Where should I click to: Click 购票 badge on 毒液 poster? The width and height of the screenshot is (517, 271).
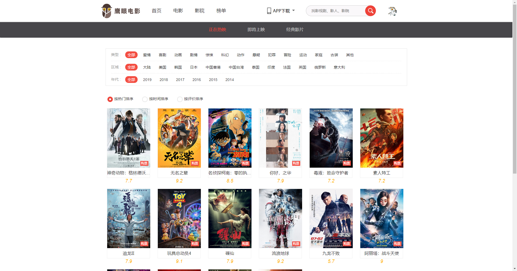tap(347, 163)
